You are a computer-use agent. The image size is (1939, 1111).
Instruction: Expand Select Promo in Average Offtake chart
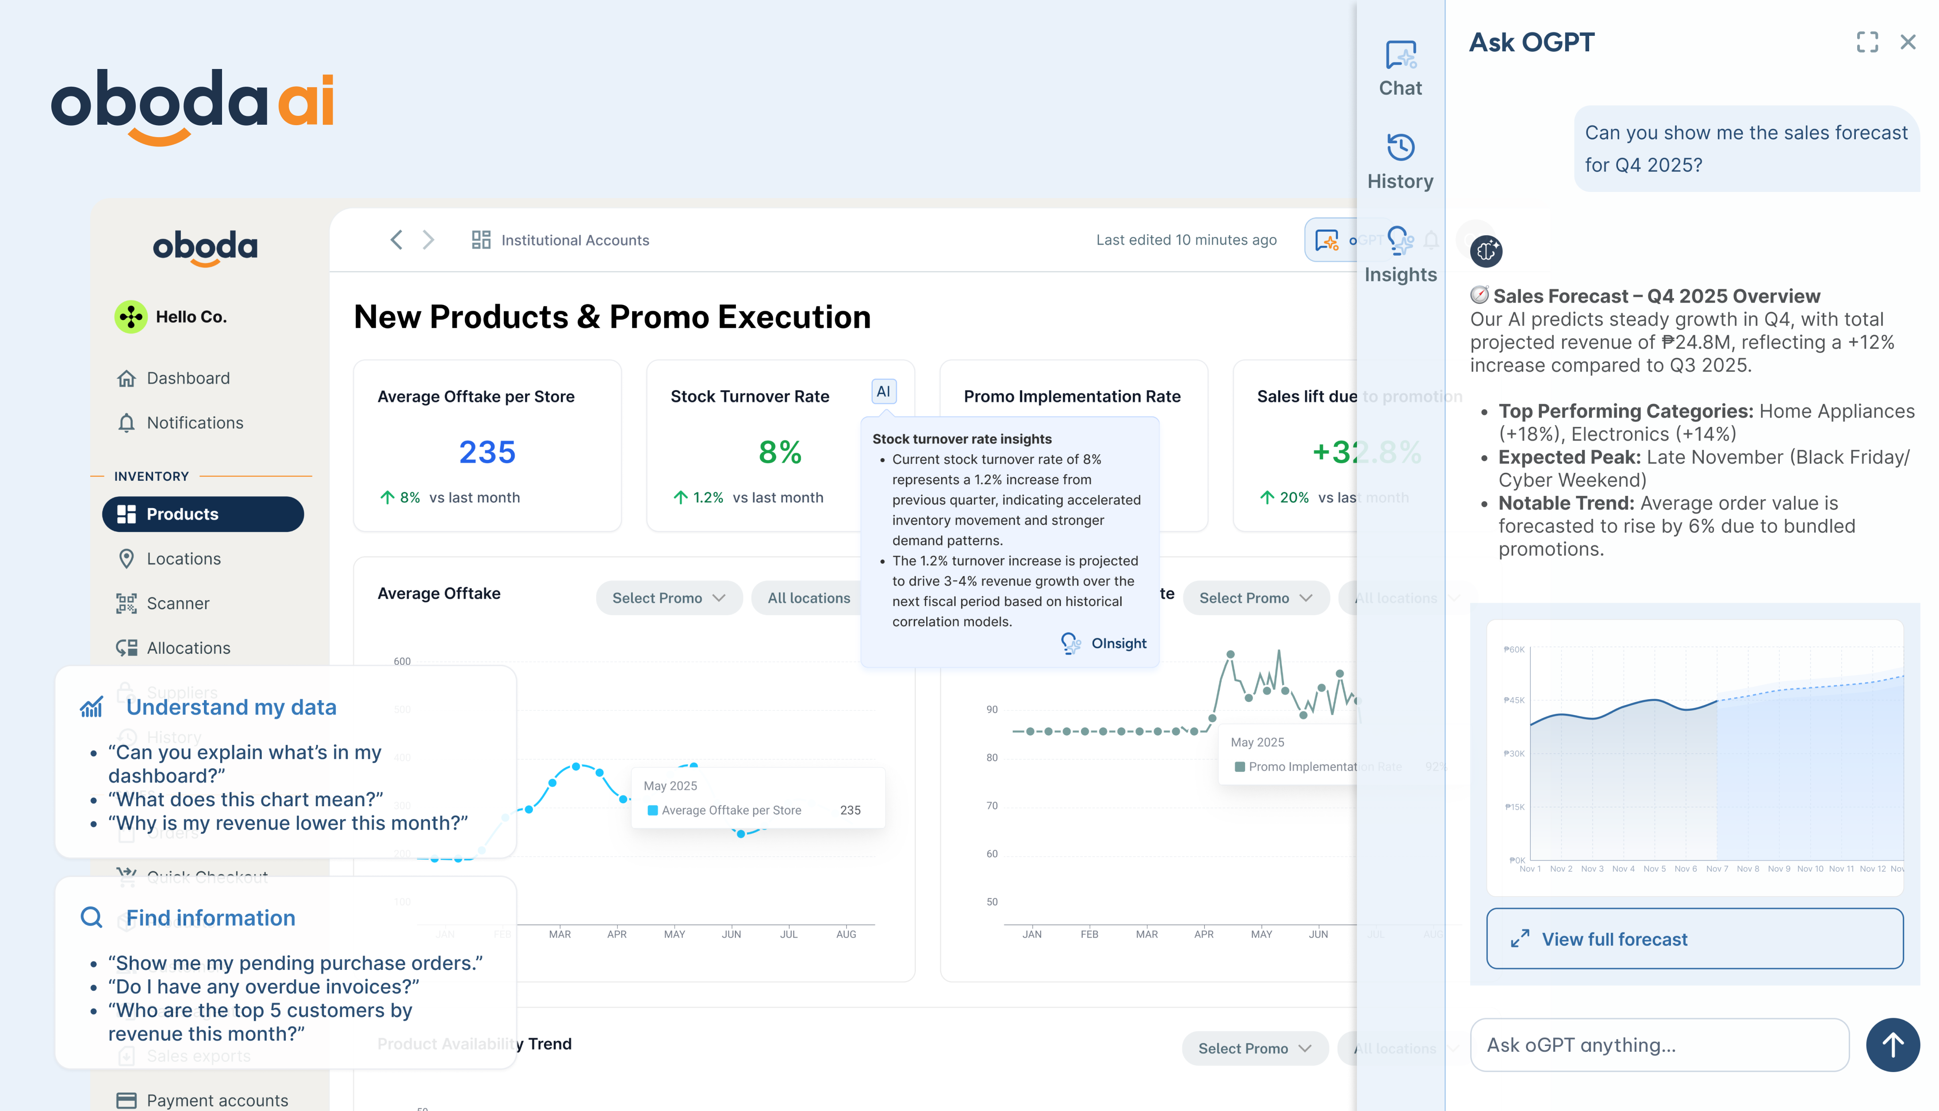tap(668, 598)
